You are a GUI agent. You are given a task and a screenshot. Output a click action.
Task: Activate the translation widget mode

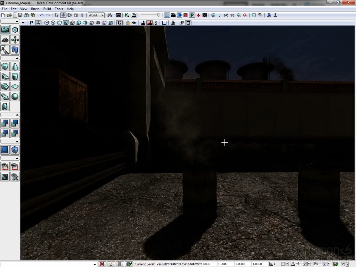(63, 15)
